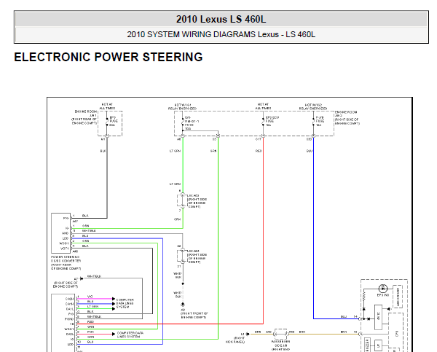Click "HOT AT ALL TIMES" above EPS fuse

[x=107, y=106]
